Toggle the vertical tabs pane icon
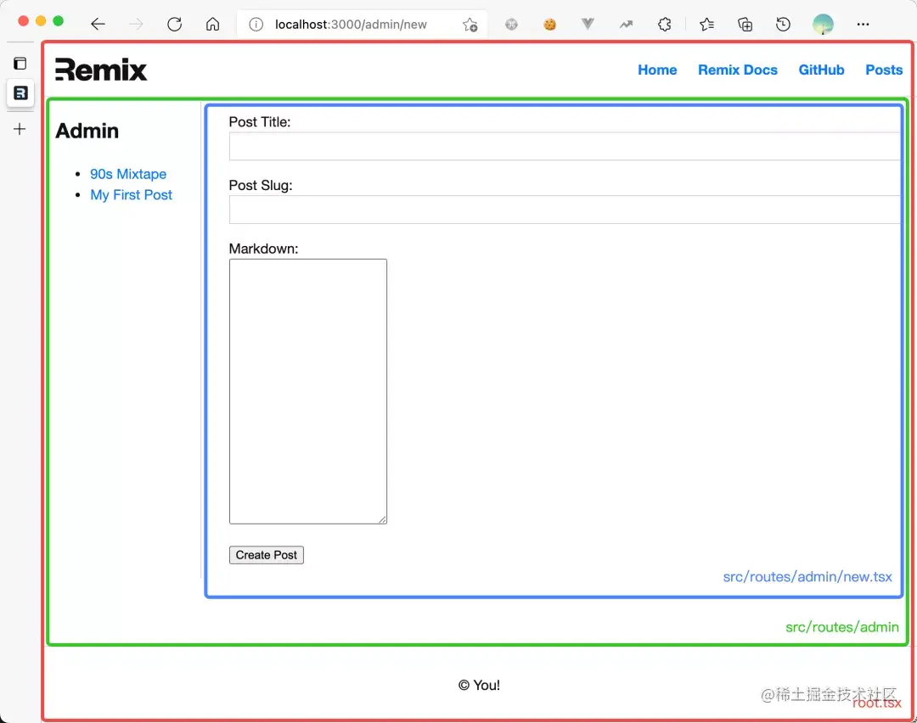Image resolution: width=917 pixels, height=723 pixels. (x=20, y=63)
